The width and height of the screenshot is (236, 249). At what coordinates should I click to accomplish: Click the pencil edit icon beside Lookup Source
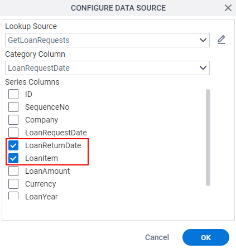click(x=221, y=40)
